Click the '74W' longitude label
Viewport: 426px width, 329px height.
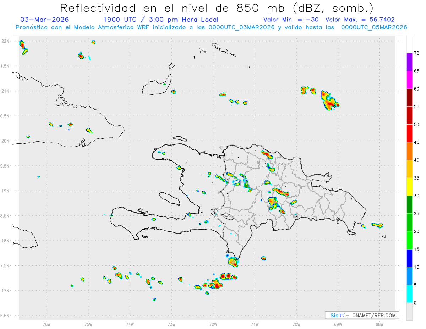130,324
